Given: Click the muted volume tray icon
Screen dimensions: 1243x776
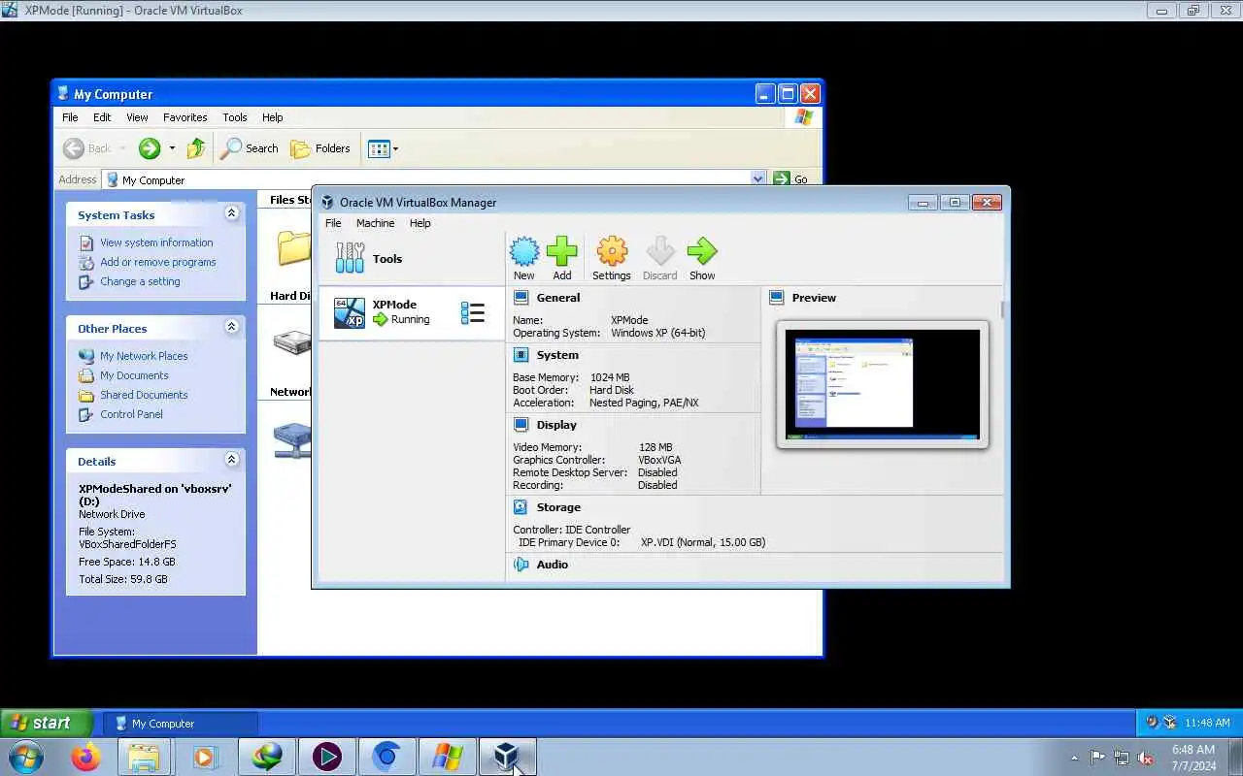Looking at the screenshot, I should [x=1146, y=758].
